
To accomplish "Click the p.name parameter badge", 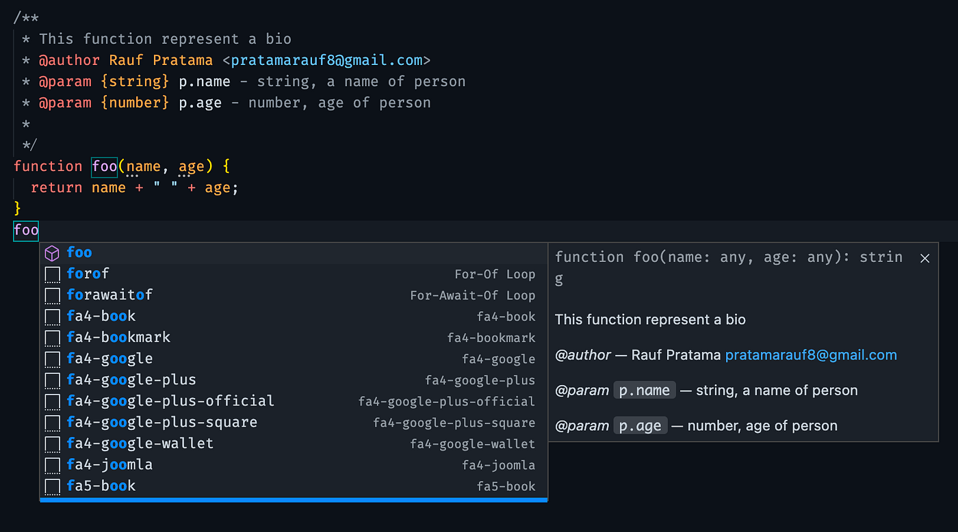I will 644,390.
